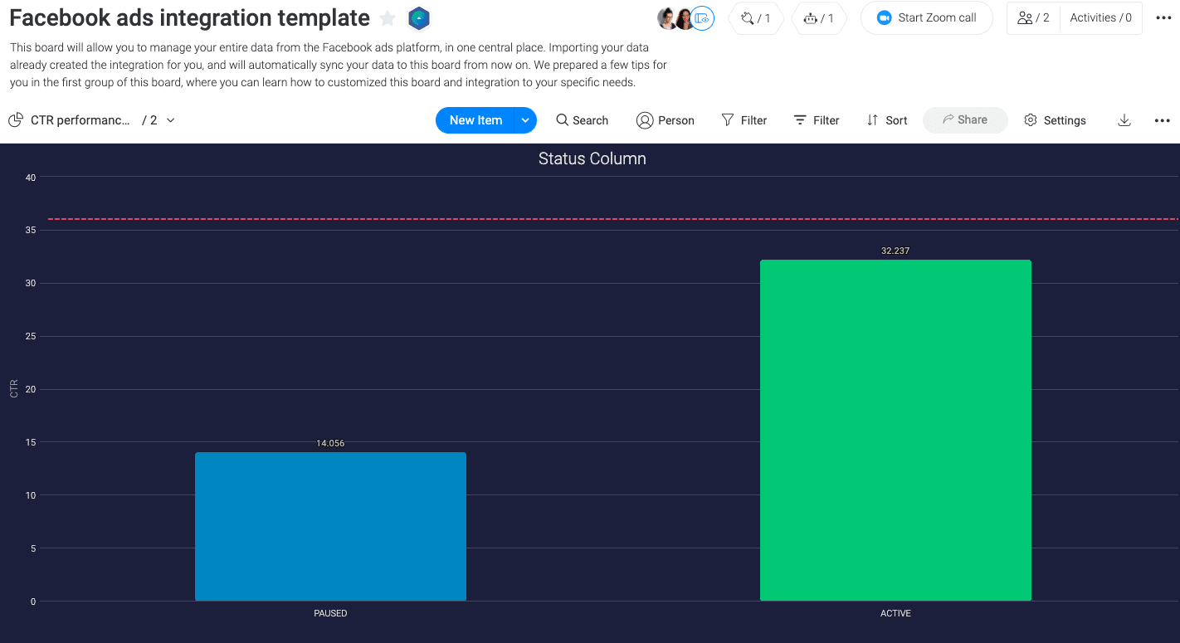1180x643 pixels.
Task: Click the board title text
Action: pyautogui.click(x=189, y=18)
